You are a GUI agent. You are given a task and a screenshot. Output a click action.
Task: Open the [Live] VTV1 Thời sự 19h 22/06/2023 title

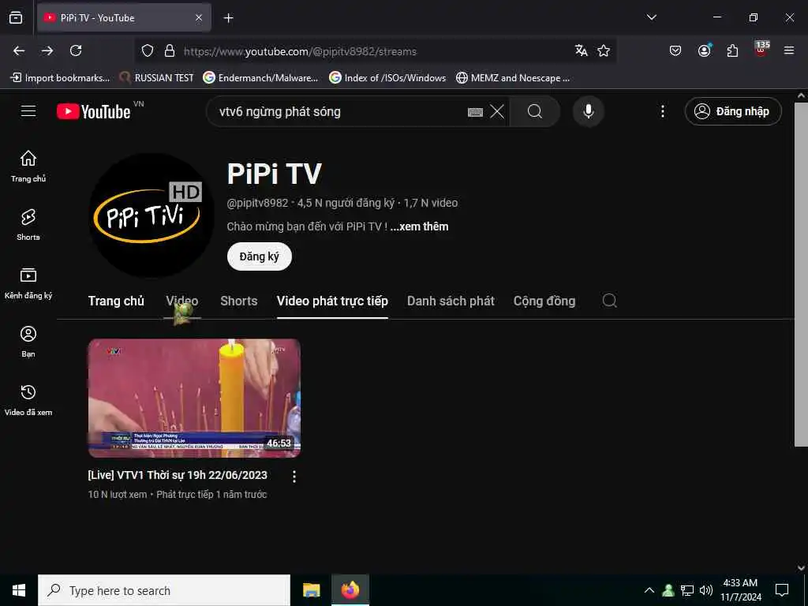178,475
